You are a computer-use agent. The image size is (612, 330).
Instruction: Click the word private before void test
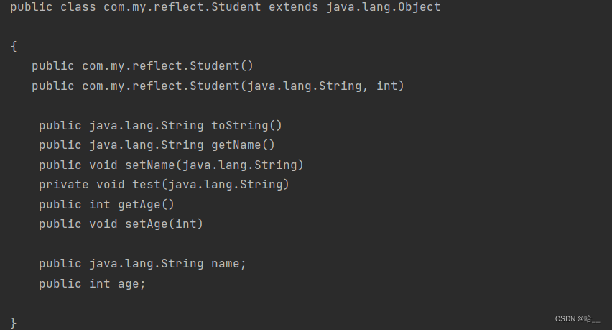[64, 185]
